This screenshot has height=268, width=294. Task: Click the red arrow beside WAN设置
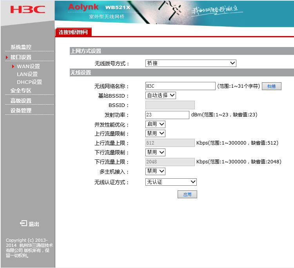click(13, 66)
